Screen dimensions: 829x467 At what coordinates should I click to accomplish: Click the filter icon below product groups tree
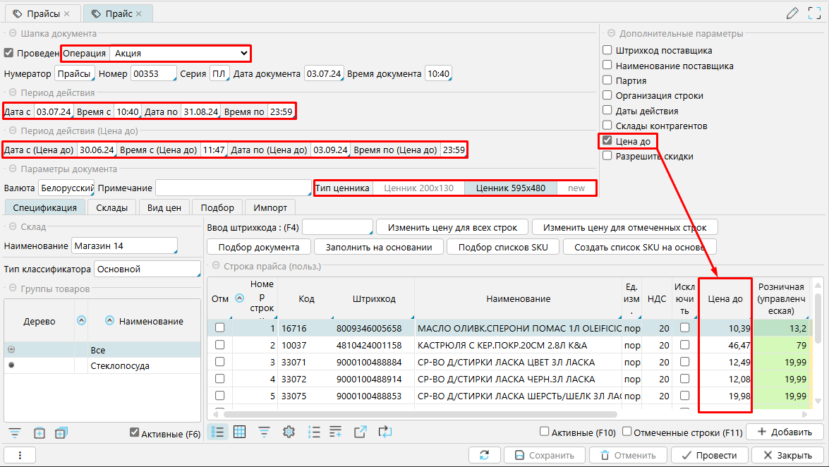[14, 432]
